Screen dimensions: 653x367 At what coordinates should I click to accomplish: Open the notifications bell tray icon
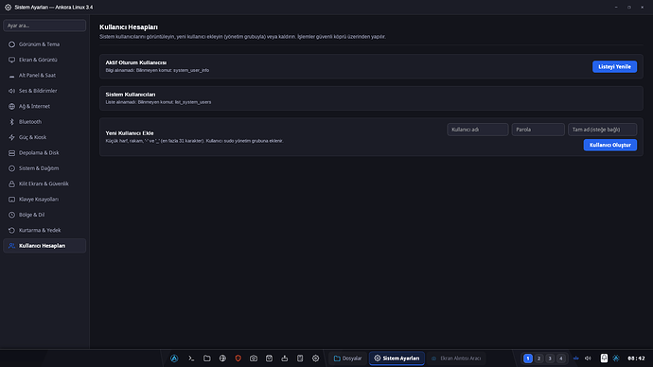point(604,358)
